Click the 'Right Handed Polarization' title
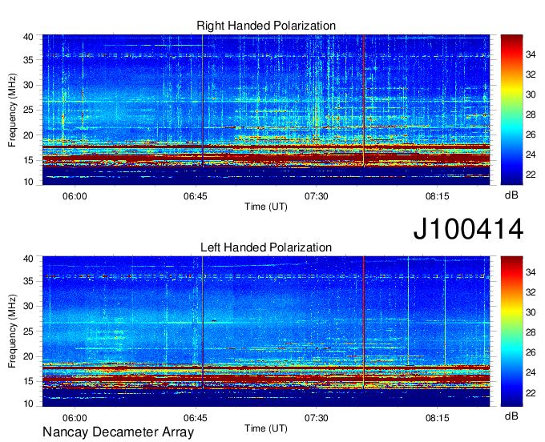545x442 pixels. click(x=266, y=26)
